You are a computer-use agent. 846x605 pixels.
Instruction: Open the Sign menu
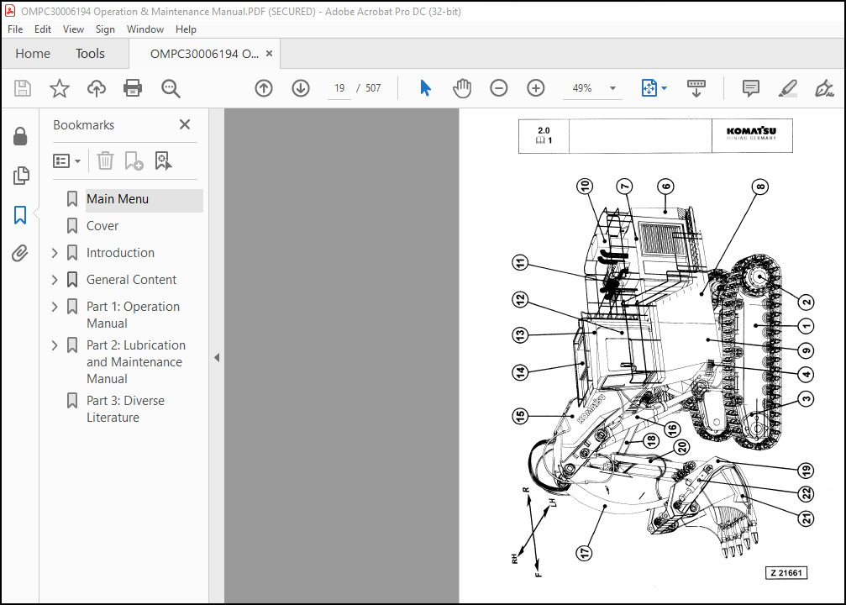[105, 29]
